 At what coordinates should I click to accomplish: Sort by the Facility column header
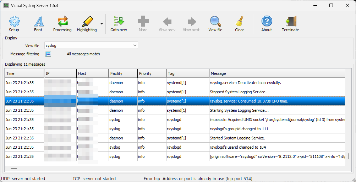point(123,73)
